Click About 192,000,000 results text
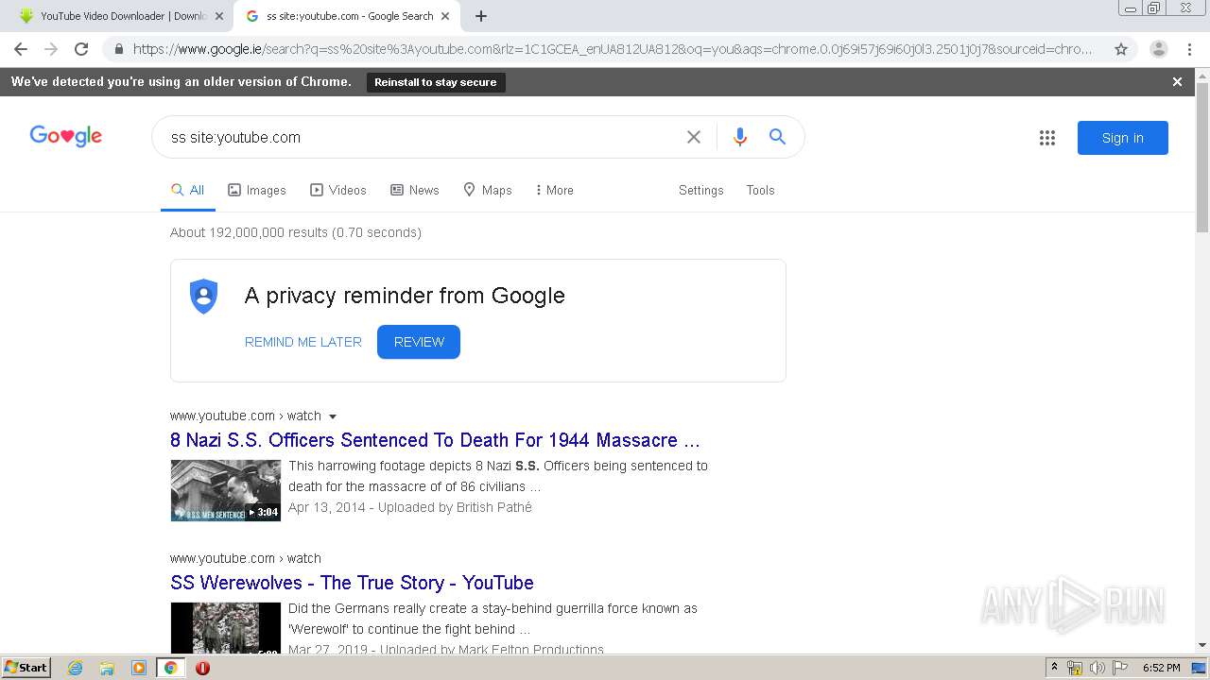The height and width of the screenshot is (680, 1210). point(296,232)
